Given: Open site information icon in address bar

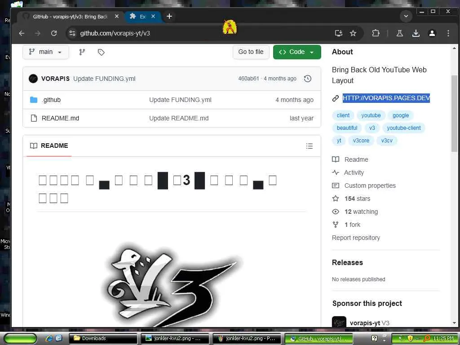Looking at the screenshot, I should click(72, 33).
